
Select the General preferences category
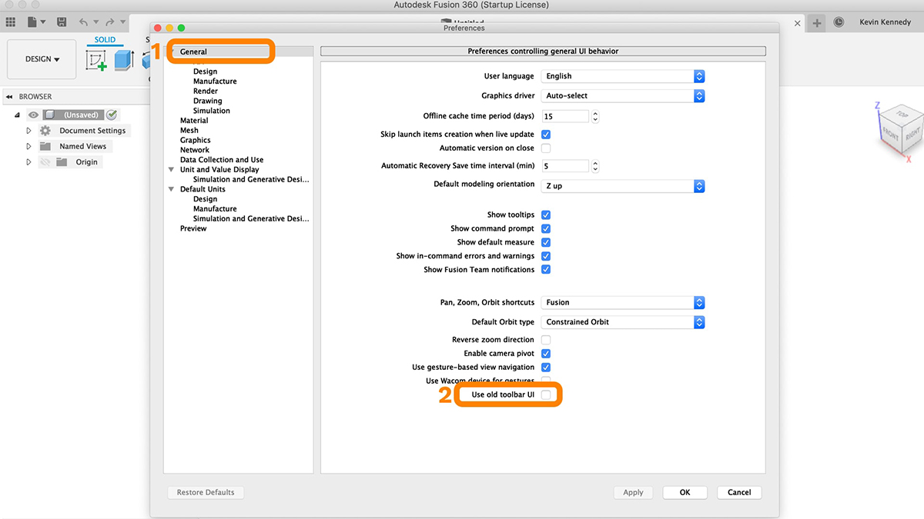pos(193,52)
